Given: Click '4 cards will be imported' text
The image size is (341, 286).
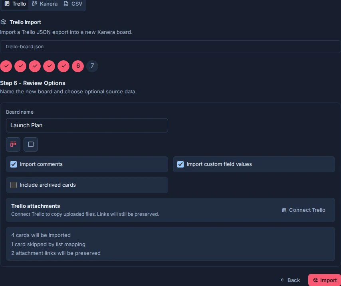Looking at the screenshot, I should tap(41, 235).
